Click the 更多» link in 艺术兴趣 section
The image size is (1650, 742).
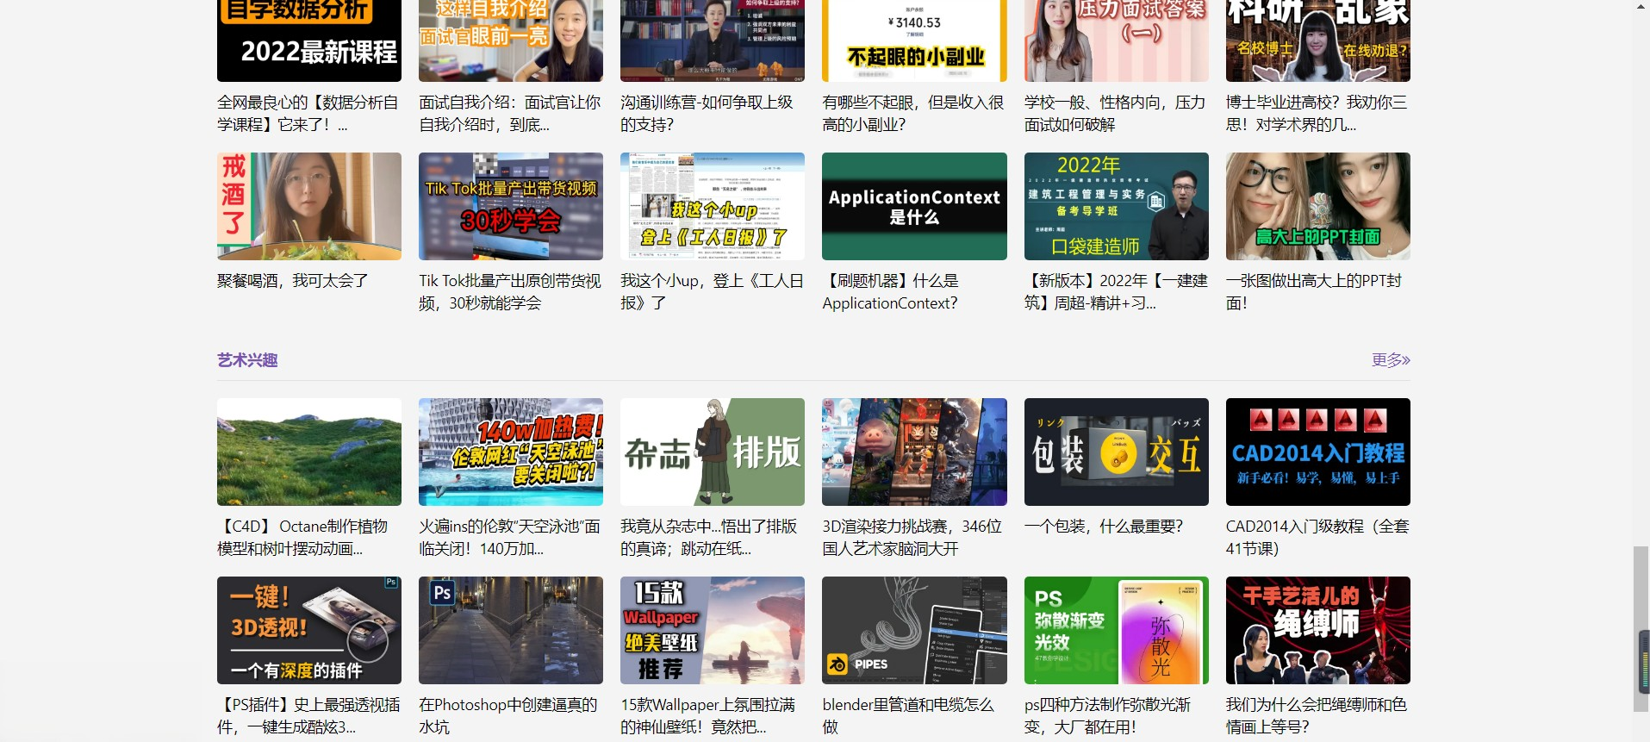[1390, 360]
